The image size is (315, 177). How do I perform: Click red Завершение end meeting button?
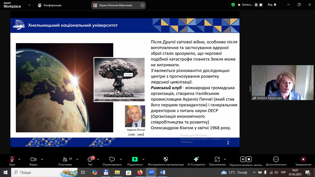click(x=303, y=161)
